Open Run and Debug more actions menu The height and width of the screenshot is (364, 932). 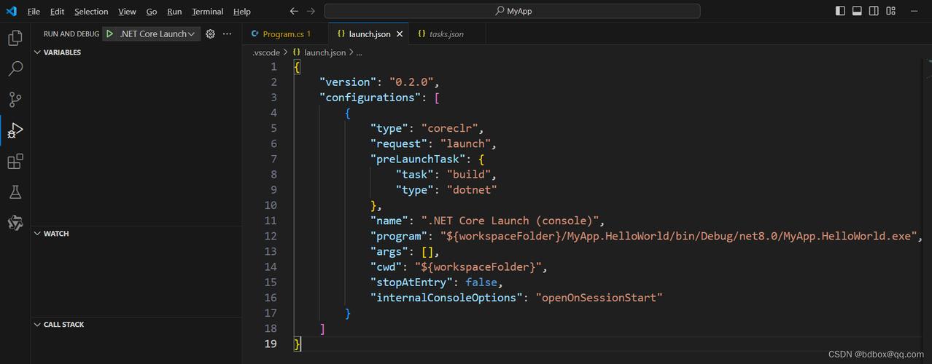[x=227, y=33]
